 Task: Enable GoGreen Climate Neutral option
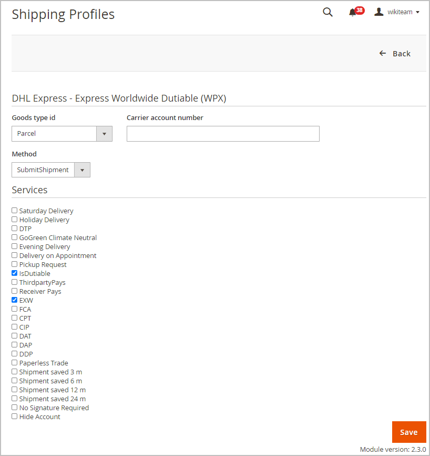[x=14, y=237]
